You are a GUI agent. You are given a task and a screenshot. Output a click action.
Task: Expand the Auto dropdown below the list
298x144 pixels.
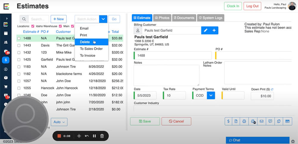pyautogui.click(x=59, y=122)
